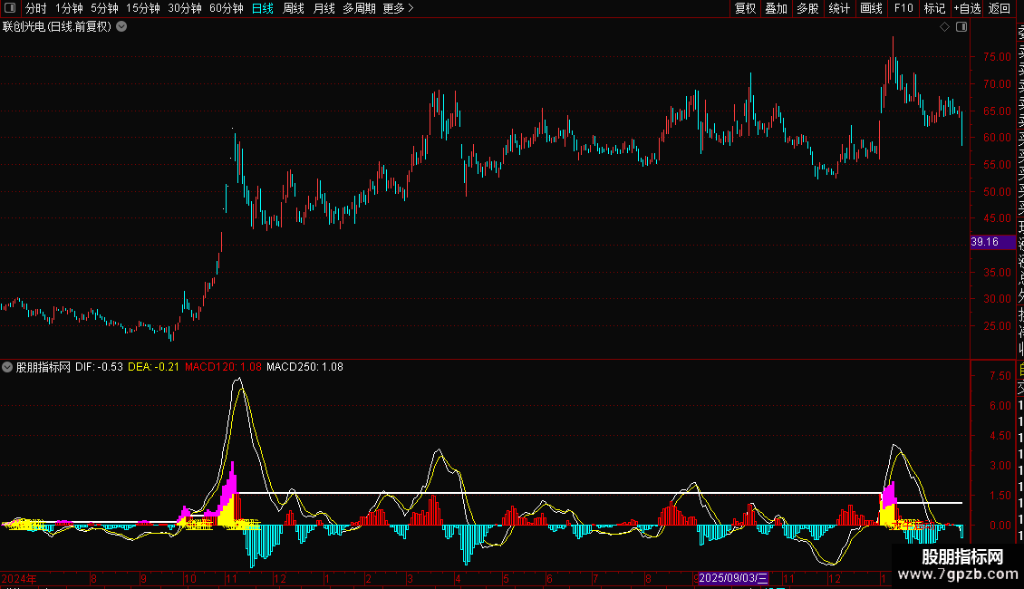Open the 复权 adjustment options
The width and height of the screenshot is (1024, 589).
pos(745,8)
